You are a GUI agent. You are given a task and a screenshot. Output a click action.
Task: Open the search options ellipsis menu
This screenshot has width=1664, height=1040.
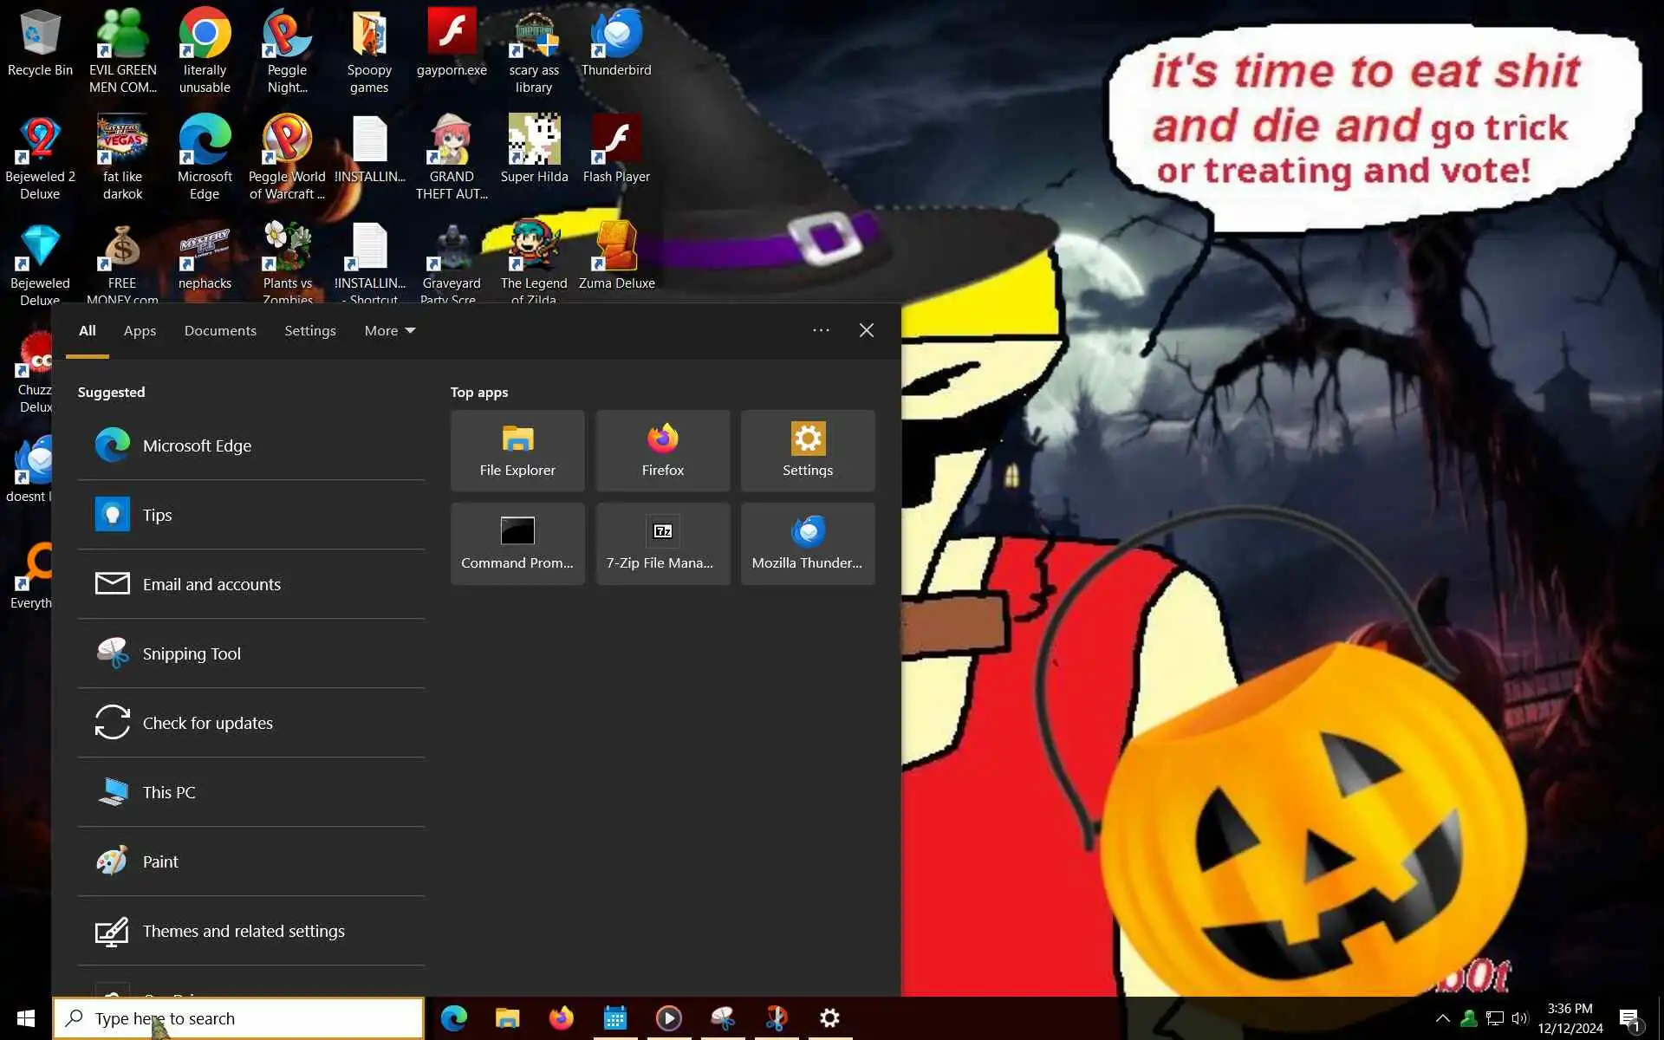821,330
